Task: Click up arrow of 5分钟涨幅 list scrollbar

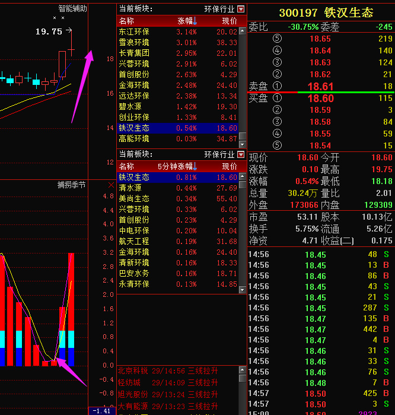Action: [x=243, y=176]
